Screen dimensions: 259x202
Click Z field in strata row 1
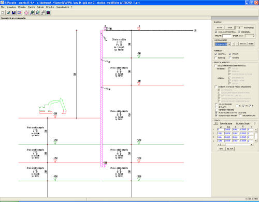(220, 129)
